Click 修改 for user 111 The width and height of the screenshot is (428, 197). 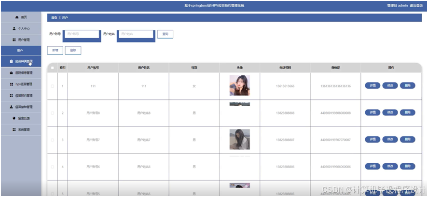[390, 85]
